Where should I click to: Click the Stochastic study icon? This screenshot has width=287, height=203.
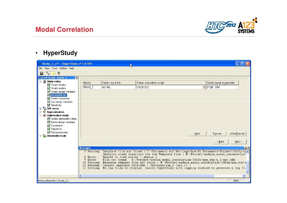44,136
